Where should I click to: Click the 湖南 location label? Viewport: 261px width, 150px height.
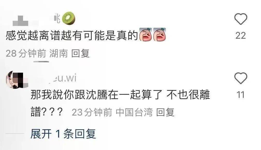(x=59, y=53)
